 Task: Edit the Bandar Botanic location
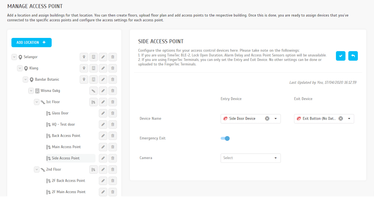click(103, 79)
